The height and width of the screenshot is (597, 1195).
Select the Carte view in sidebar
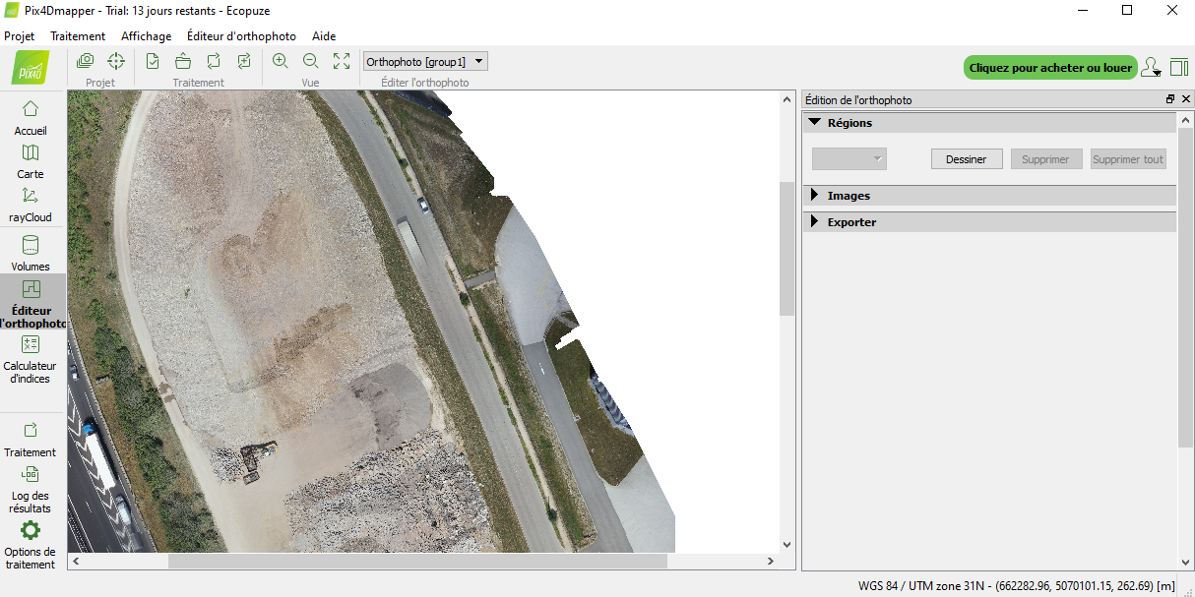[x=31, y=160]
